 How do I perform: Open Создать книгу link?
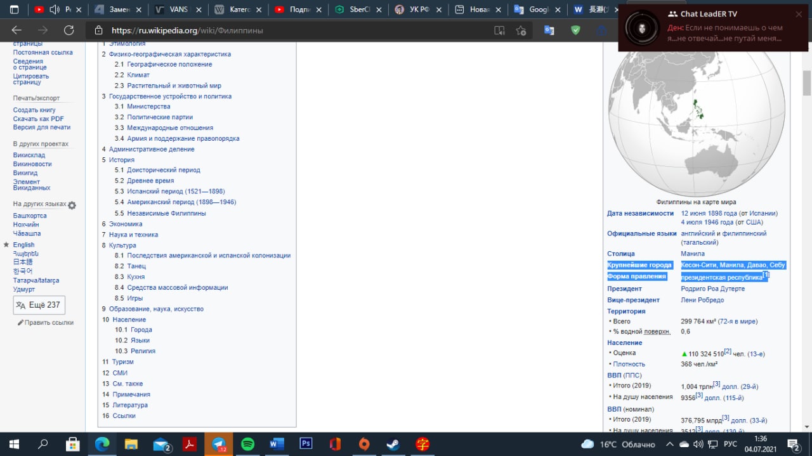click(34, 110)
